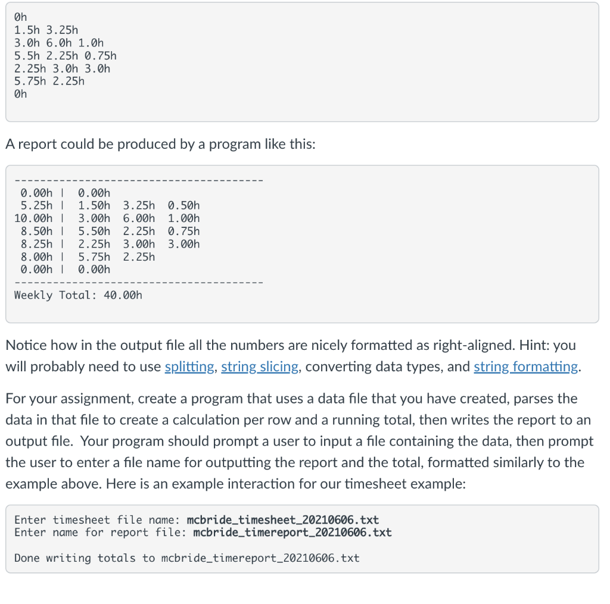This screenshot has height=604, width=610.
Task: Click bold mcbride_timereport_20210606.txt after report prompt
Action: [292, 532]
